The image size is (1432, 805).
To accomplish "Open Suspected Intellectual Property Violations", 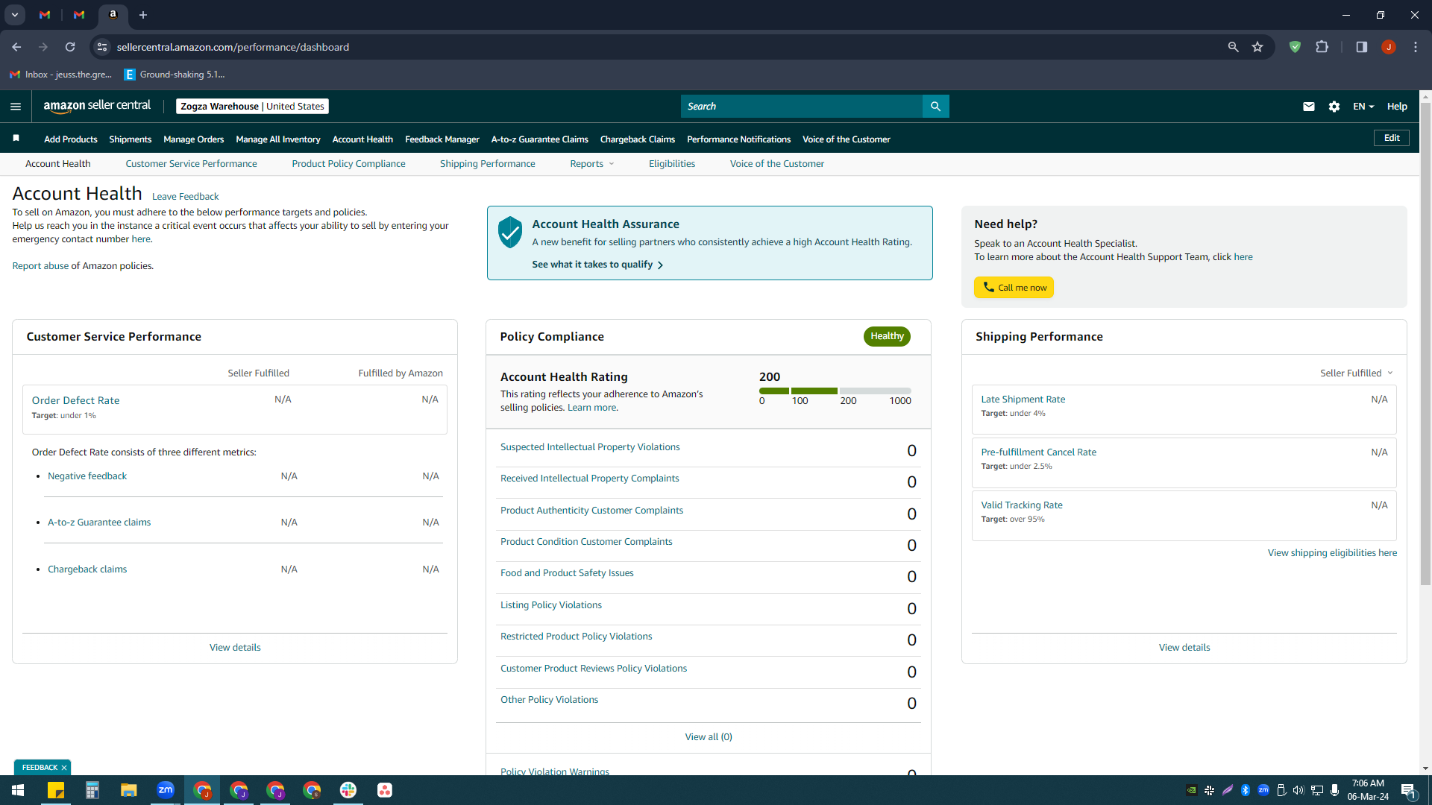I will coord(590,447).
